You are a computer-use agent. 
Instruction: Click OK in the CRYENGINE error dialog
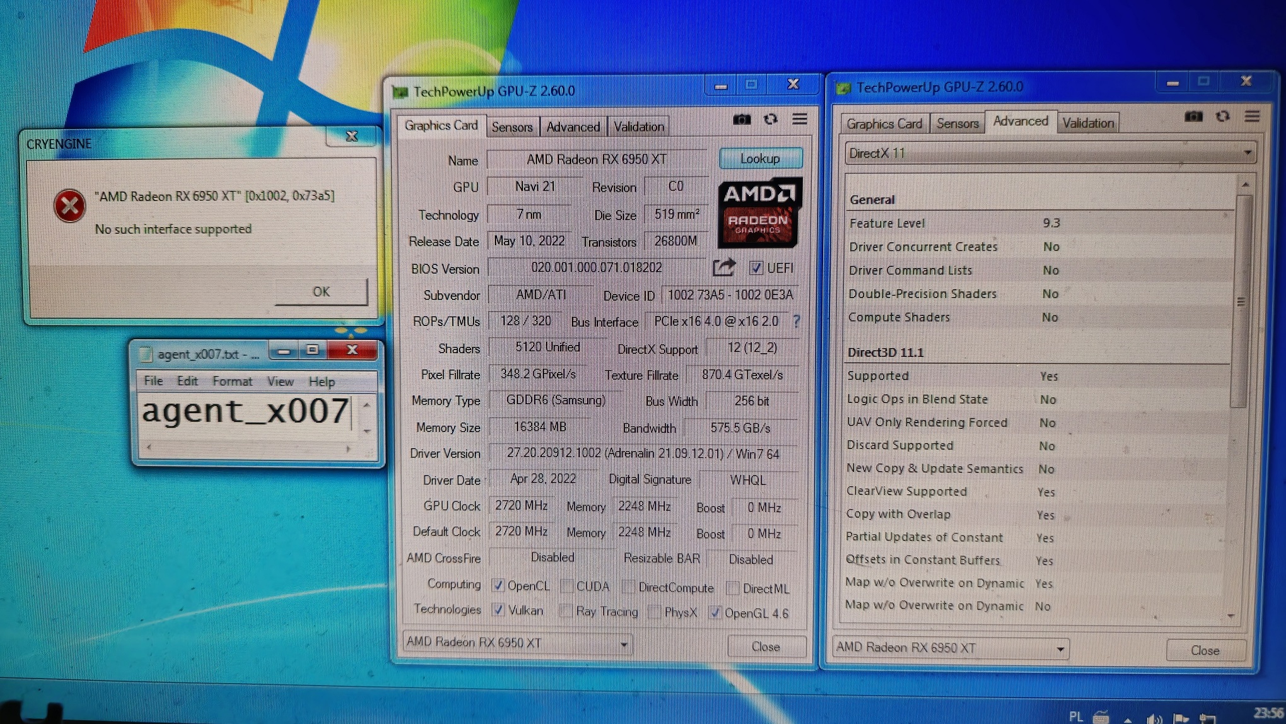point(321,292)
